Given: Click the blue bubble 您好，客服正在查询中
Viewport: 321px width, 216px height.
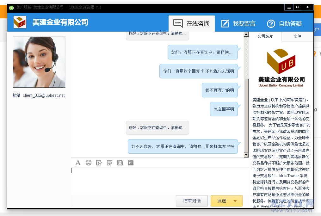Looking at the screenshot, I should click(202, 52).
